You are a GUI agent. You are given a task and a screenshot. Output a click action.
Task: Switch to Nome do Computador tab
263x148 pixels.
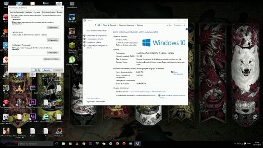(x=17, y=12)
